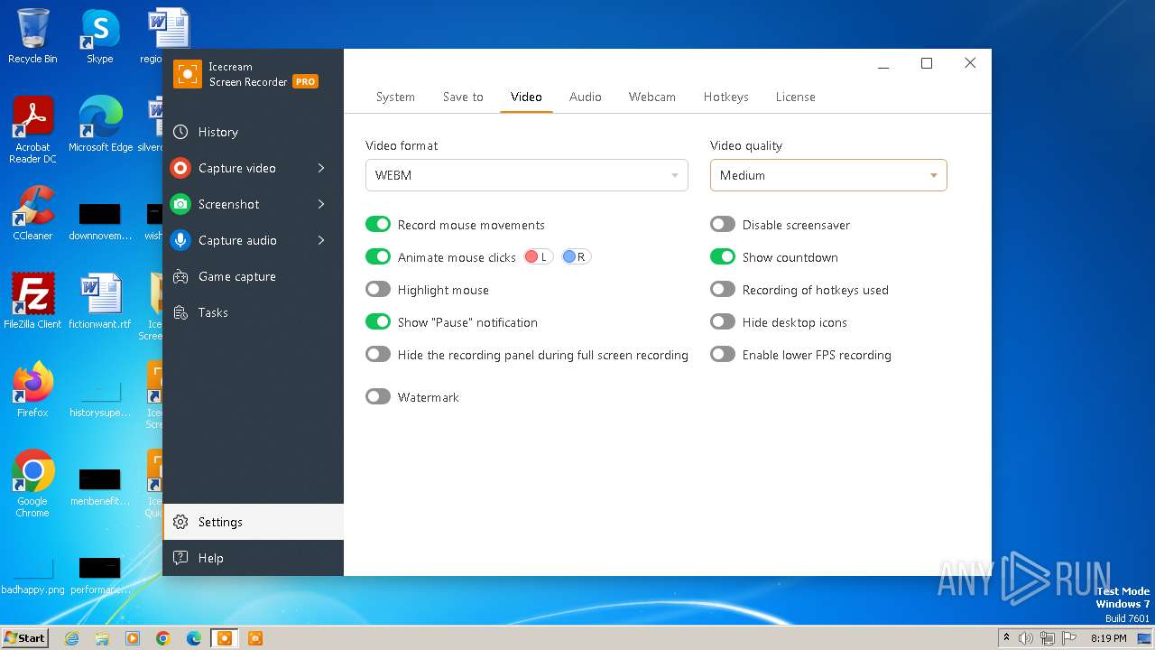
Task: Enable Disable screensaver switch
Action: (723, 225)
